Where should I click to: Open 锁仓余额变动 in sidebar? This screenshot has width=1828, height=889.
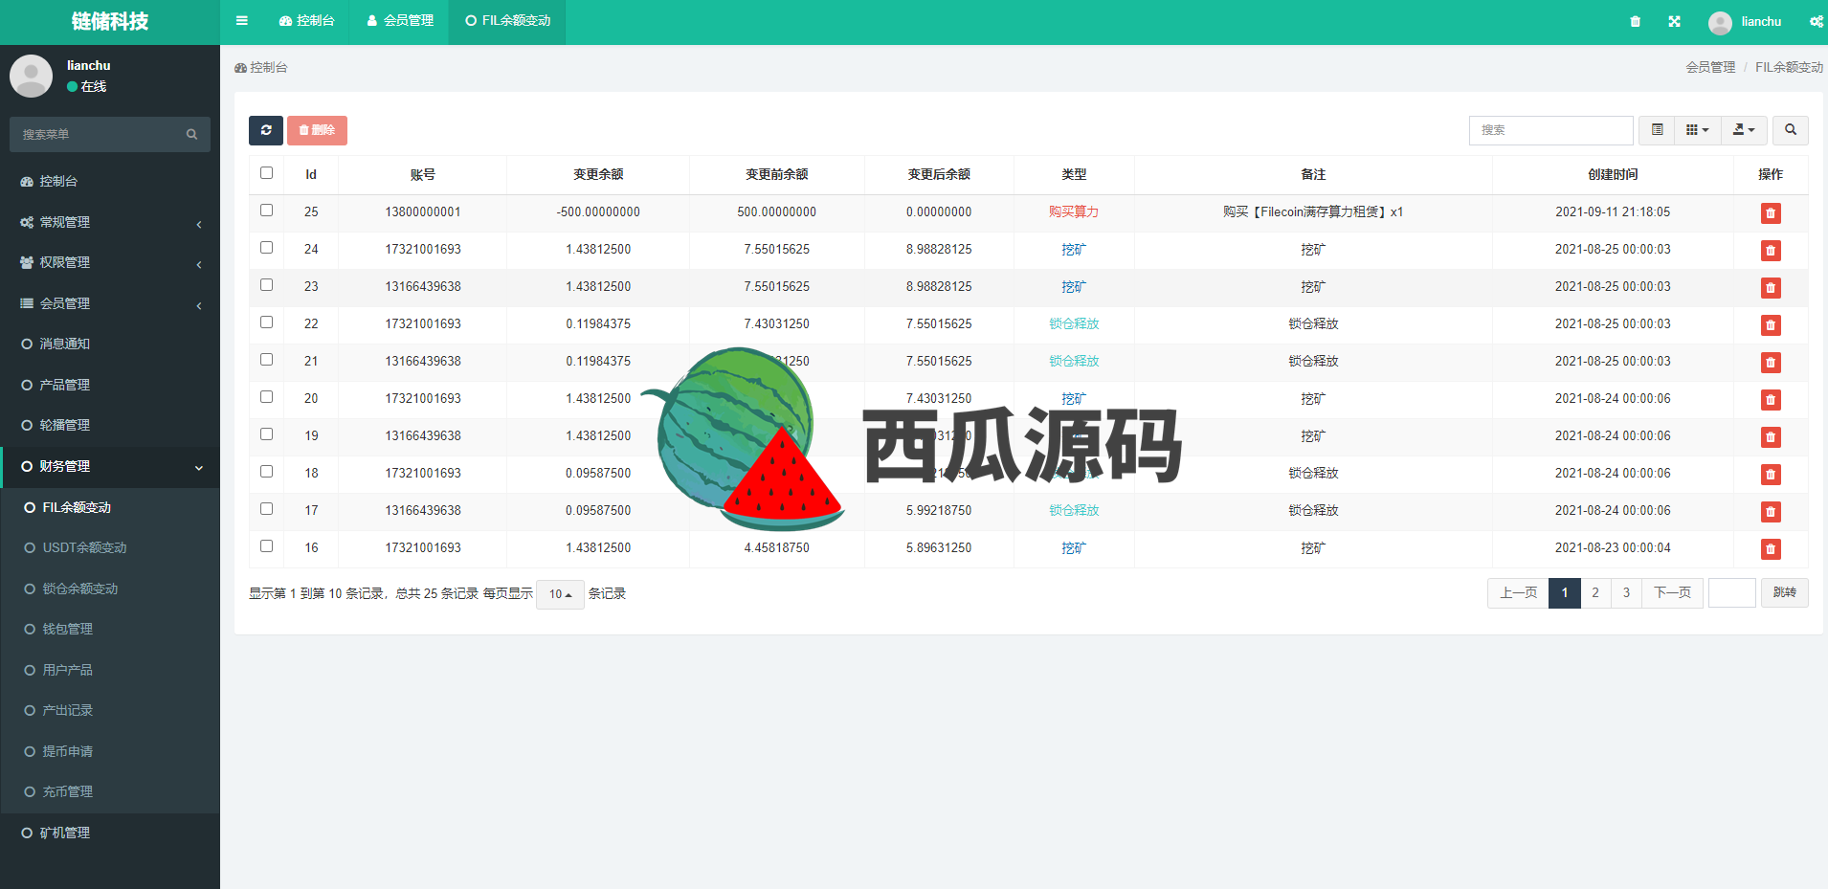(x=110, y=589)
